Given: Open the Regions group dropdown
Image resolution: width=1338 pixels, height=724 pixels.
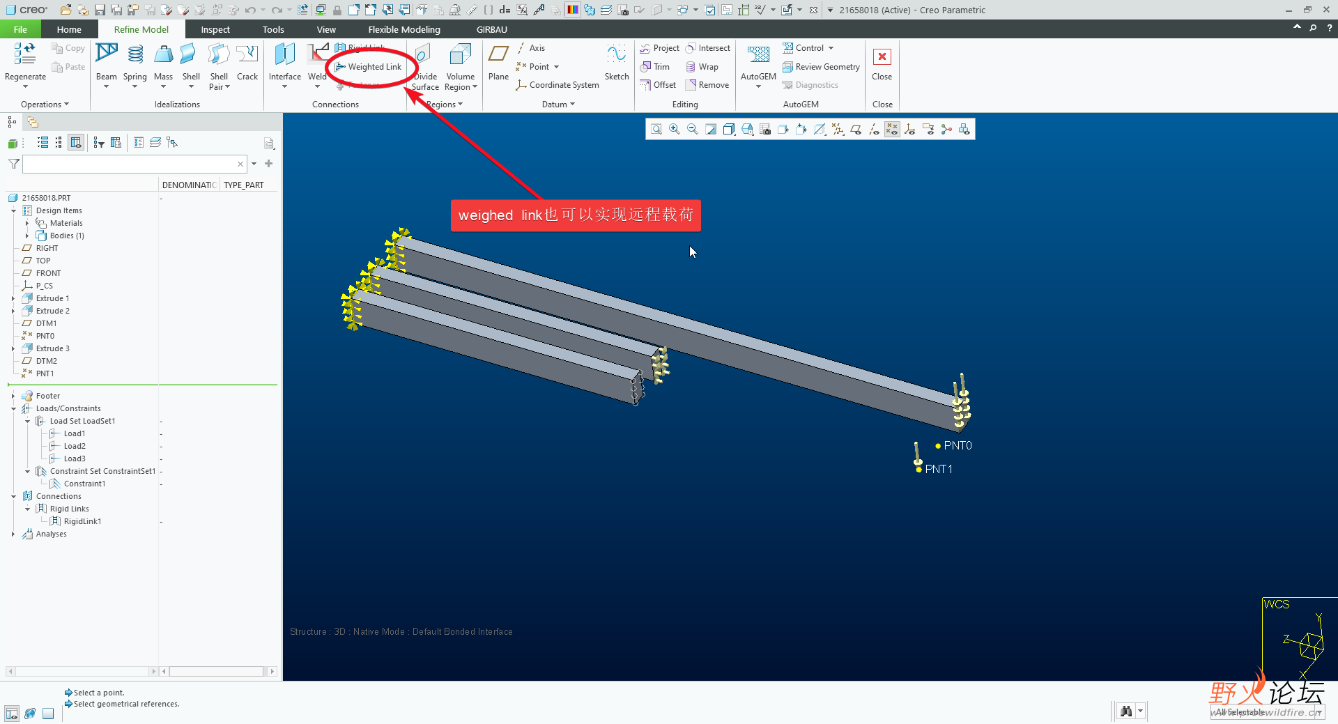Looking at the screenshot, I should coord(445,105).
